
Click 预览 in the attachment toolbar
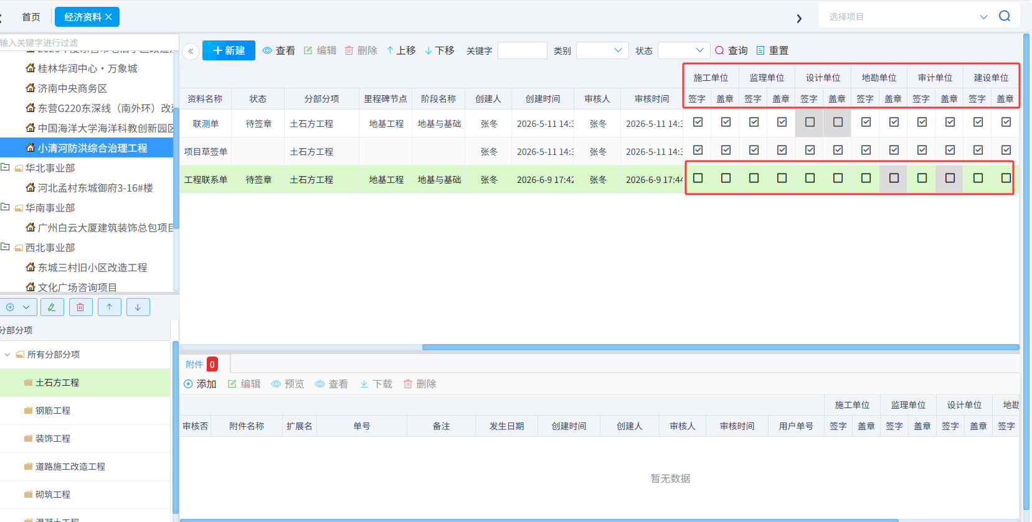click(x=288, y=384)
